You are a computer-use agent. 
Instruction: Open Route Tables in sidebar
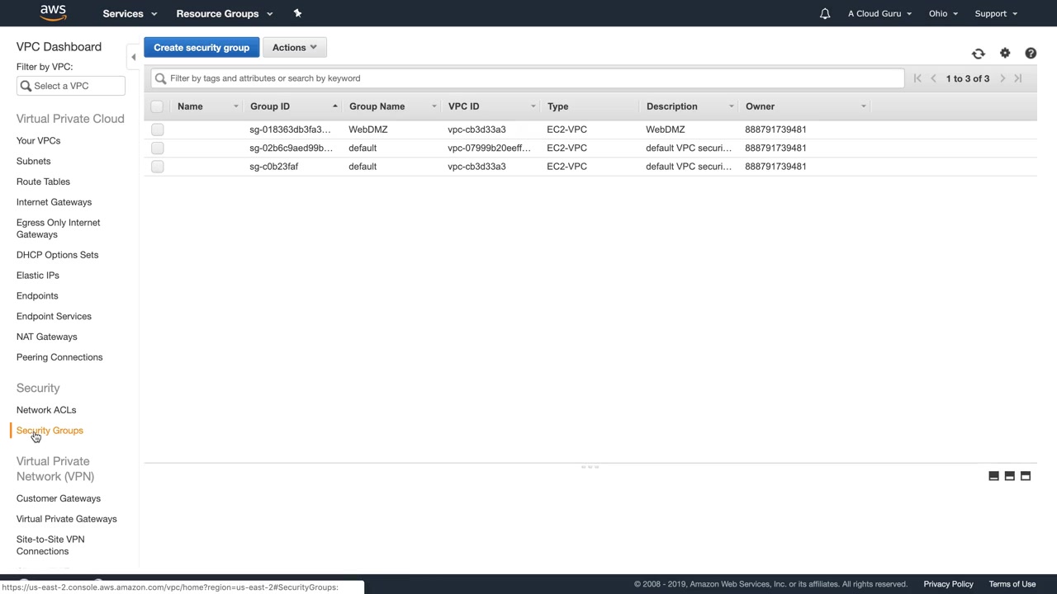click(x=43, y=181)
